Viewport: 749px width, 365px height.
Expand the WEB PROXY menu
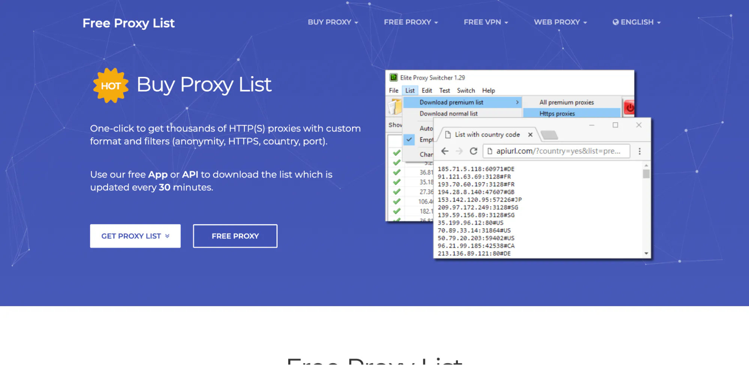(x=560, y=22)
